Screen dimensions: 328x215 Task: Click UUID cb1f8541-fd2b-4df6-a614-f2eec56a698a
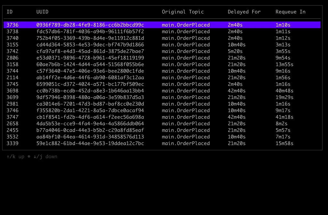(90, 117)
